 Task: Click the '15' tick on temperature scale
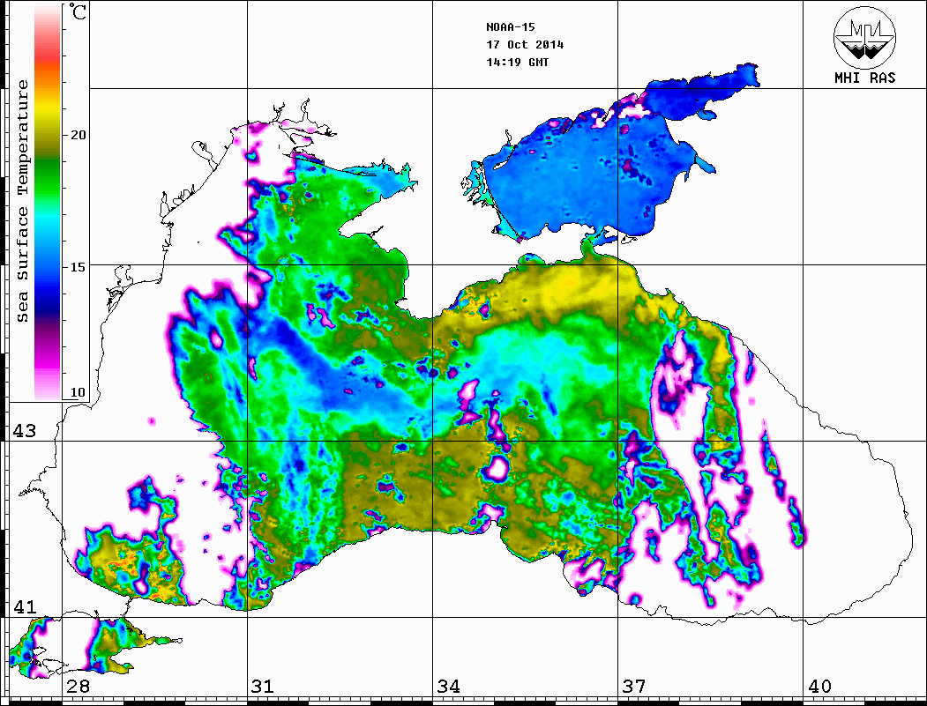78,267
